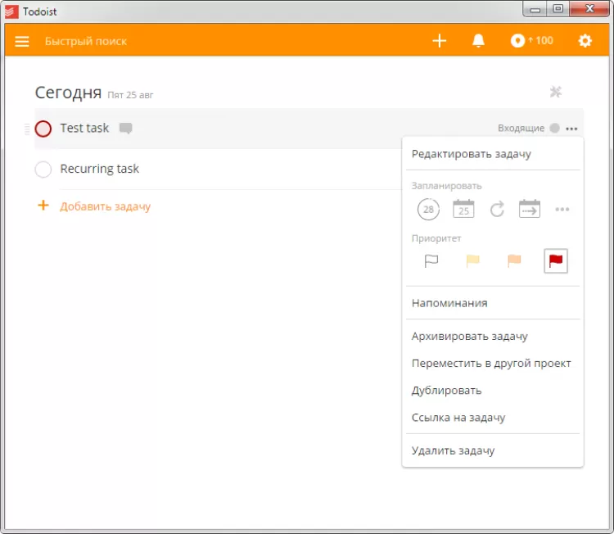Click the grey project dot next to Входящие
The width and height of the screenshot is (614, 534).
coord(554,128)
